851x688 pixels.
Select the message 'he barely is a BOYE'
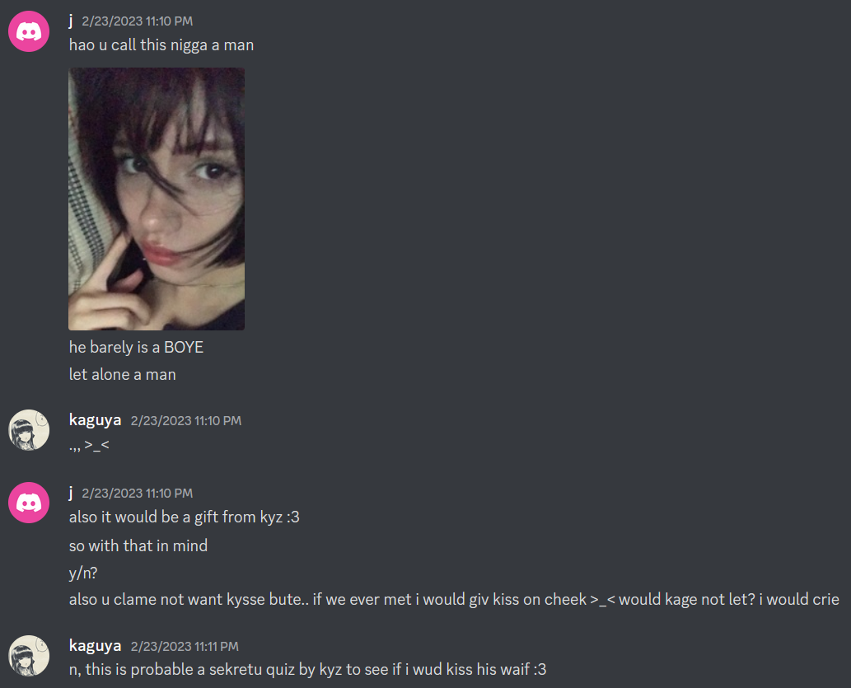click(x=136, y=347)
